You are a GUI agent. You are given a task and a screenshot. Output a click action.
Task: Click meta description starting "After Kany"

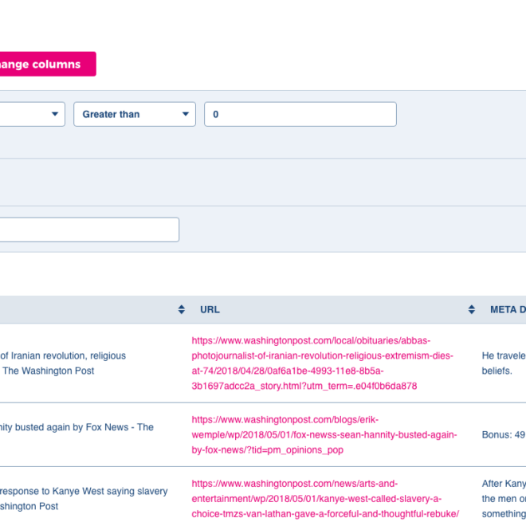coord(504,484)
